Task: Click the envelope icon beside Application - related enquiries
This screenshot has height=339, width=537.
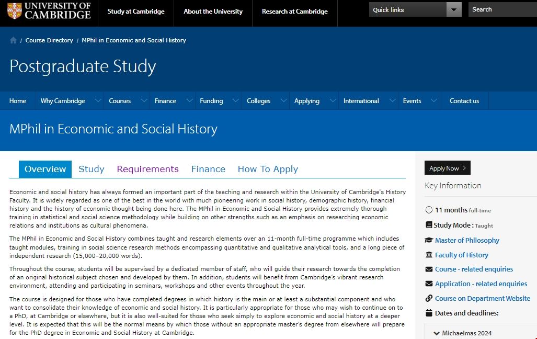Action: (x=429, y=284)
